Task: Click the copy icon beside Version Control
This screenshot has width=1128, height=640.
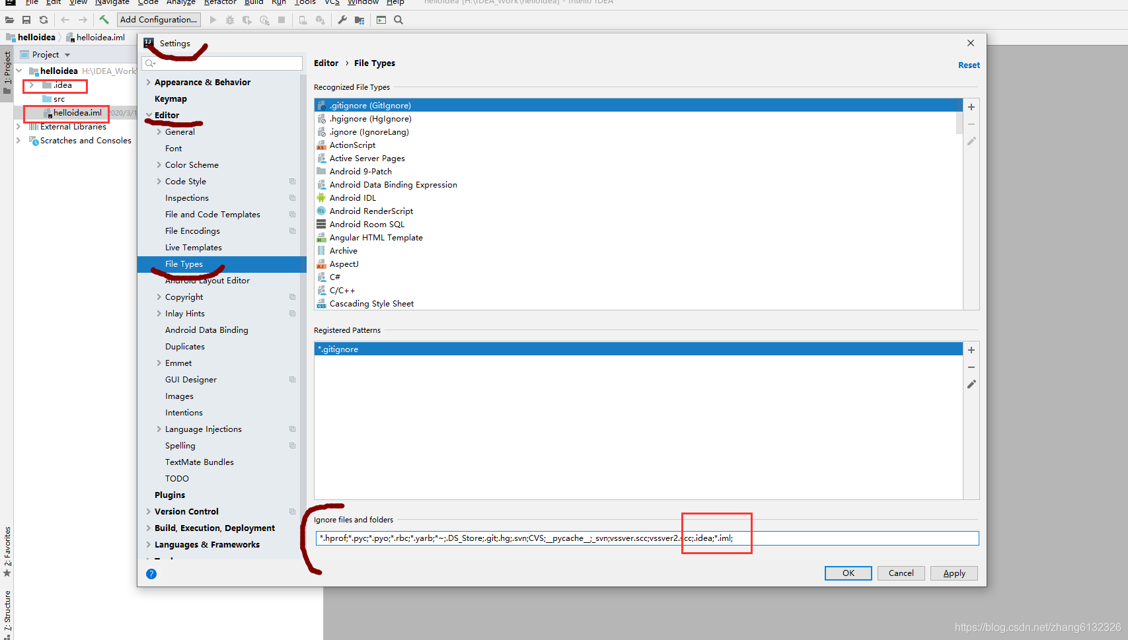Action: click(292, 512)
